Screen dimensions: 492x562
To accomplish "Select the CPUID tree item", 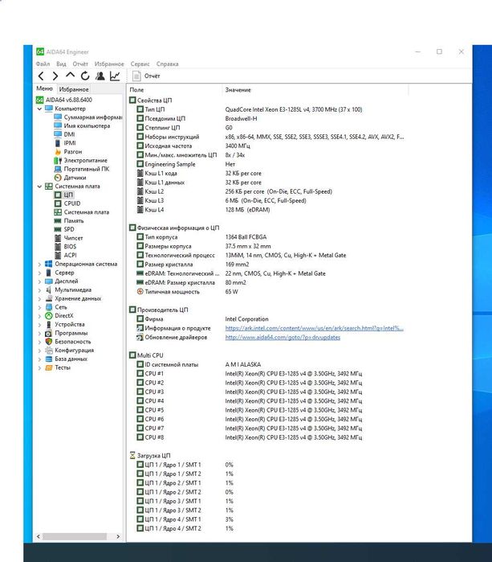I will (x=67, y=203).
